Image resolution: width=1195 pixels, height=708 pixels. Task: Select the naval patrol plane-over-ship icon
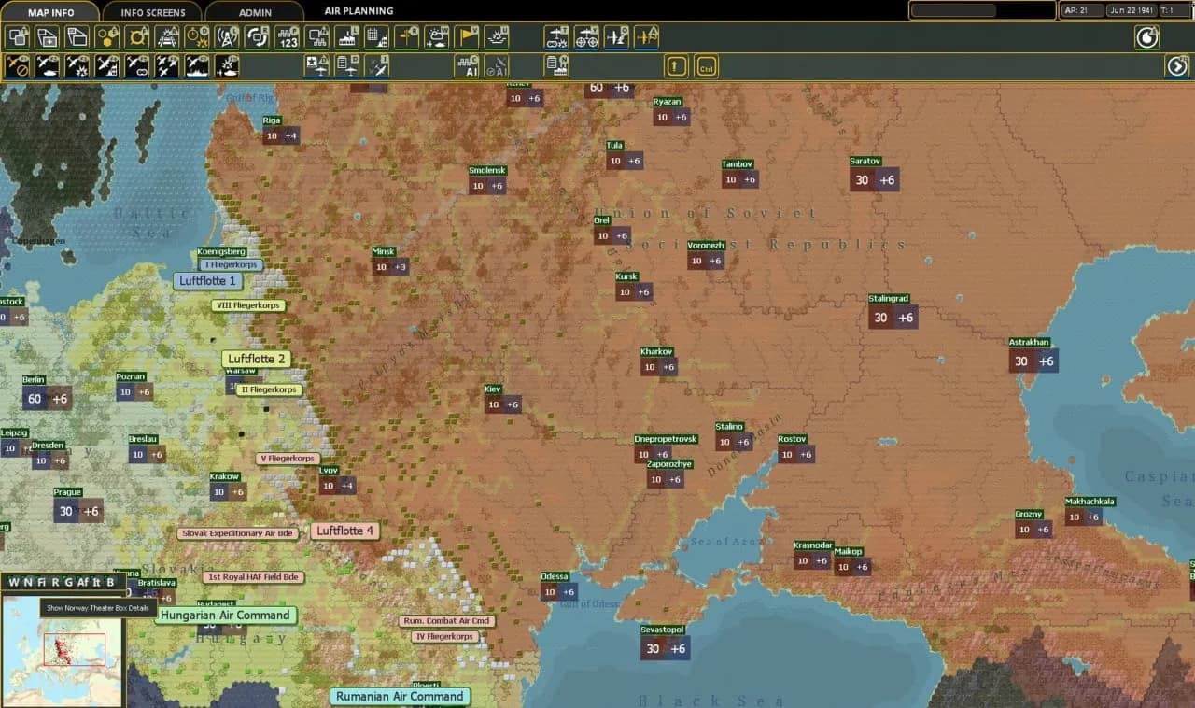197,66
